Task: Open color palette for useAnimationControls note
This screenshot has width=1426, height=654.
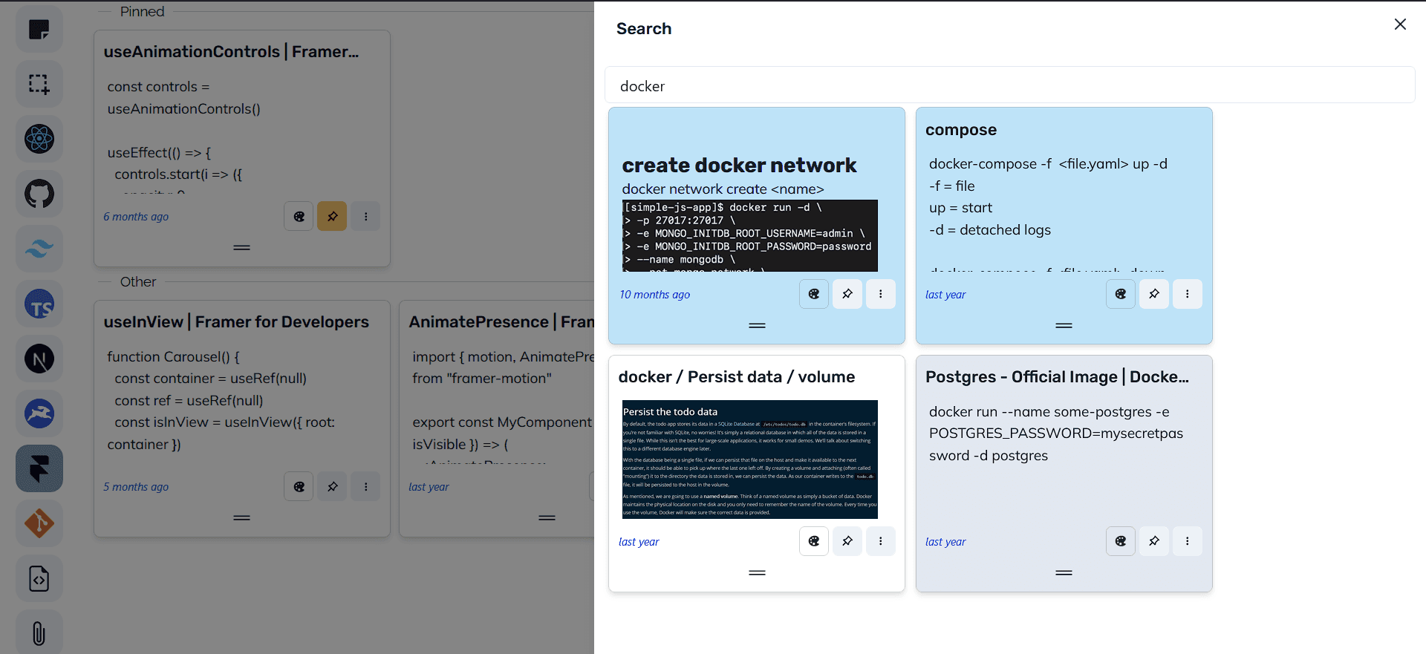Action: tap(299, 217)
